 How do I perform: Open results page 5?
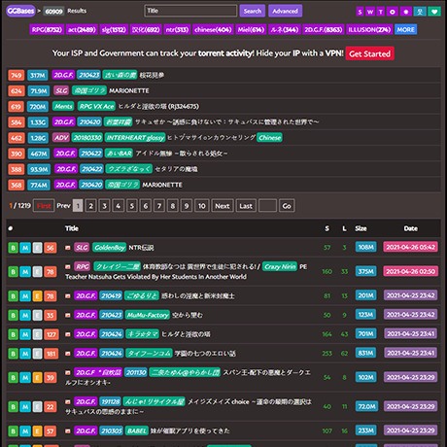132,206
